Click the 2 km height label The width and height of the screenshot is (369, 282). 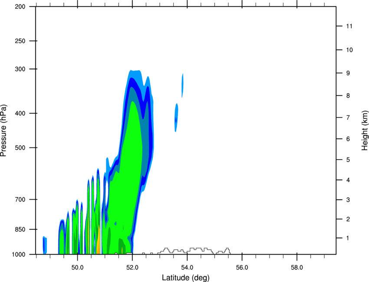click(348, 219)
